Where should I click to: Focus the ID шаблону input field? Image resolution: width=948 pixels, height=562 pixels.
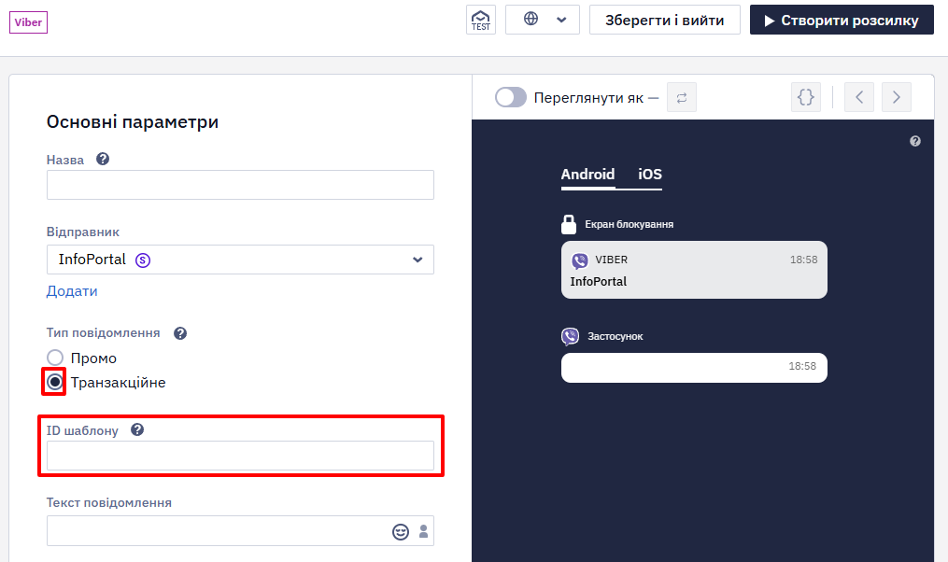pos(240,456)
